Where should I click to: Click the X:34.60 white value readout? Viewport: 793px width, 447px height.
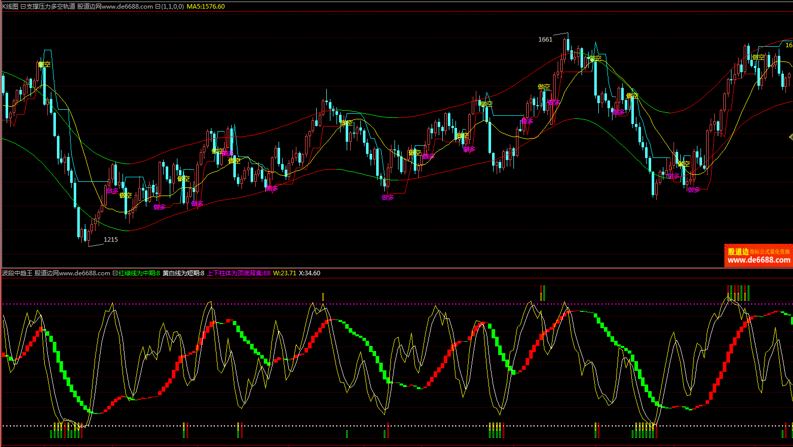[x=309, y=273]
